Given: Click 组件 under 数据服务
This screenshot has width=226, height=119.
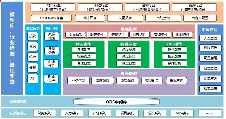Looking at the screenshot, I should click(33, 79).
